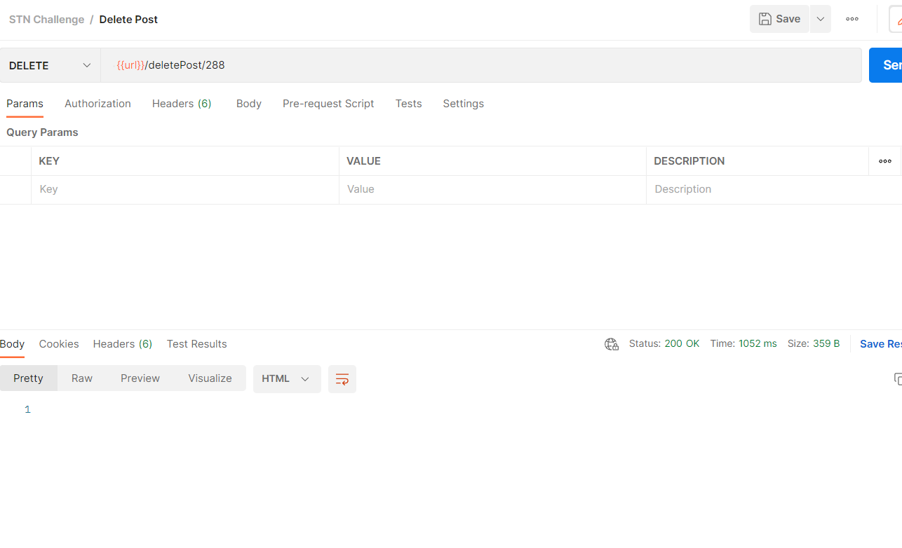
Task: Open the DELETE method dropdown
Action: coord(50,65)
